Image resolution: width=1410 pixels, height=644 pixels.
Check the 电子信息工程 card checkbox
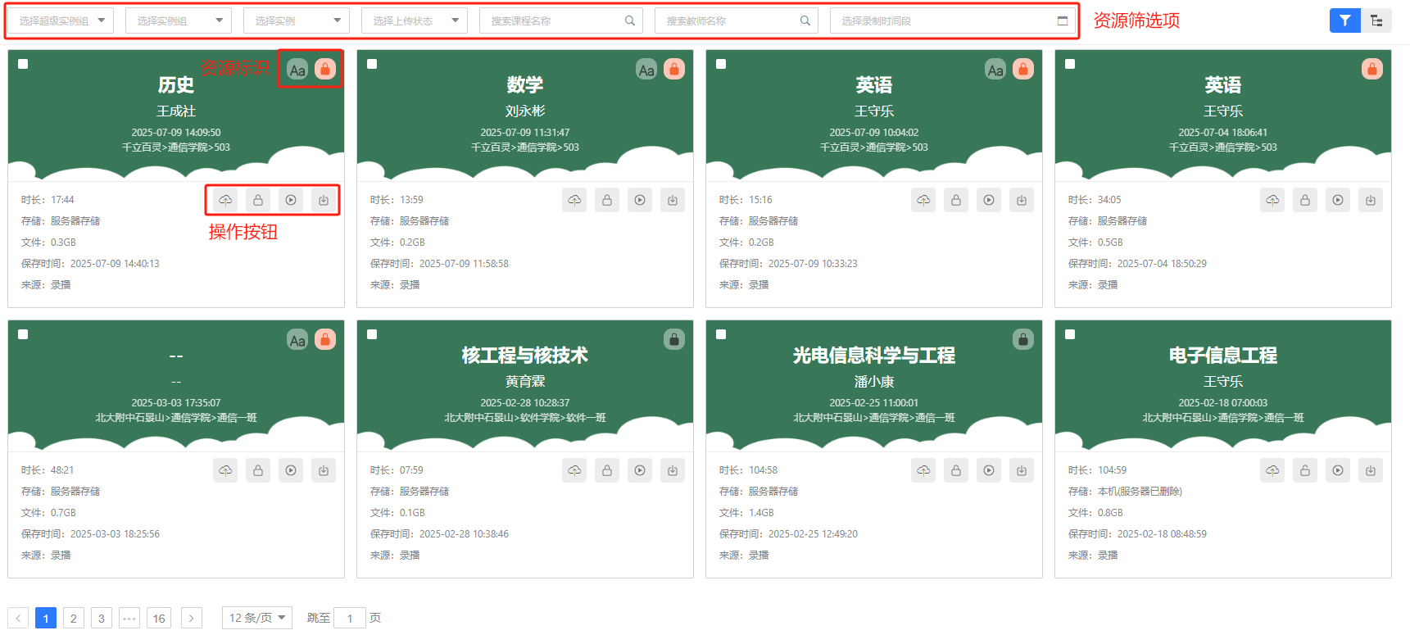coord(1070,334)
